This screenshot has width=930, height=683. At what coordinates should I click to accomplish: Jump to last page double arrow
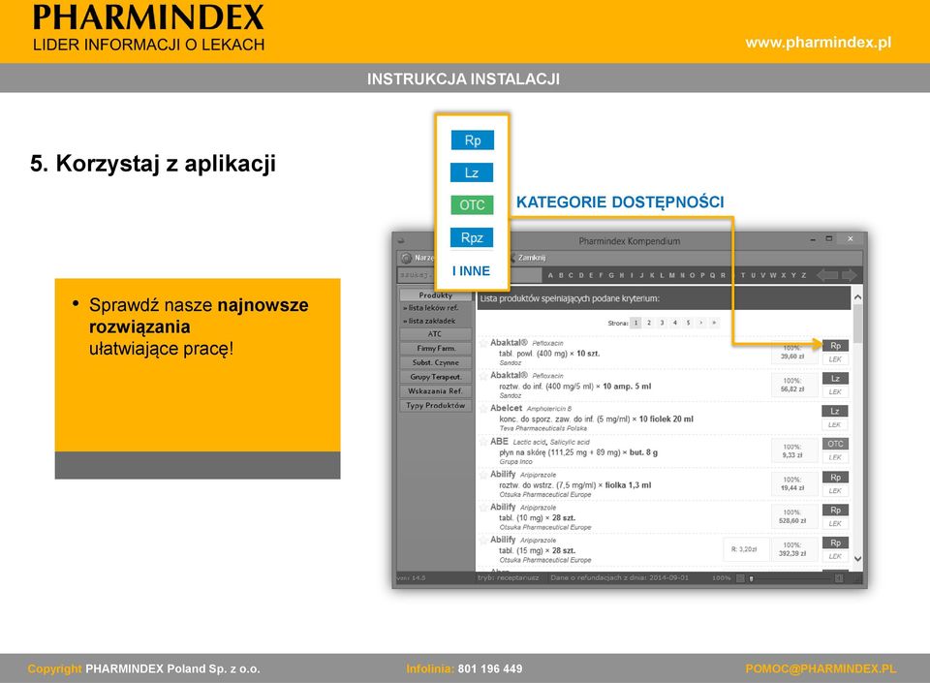click(714, 323)
